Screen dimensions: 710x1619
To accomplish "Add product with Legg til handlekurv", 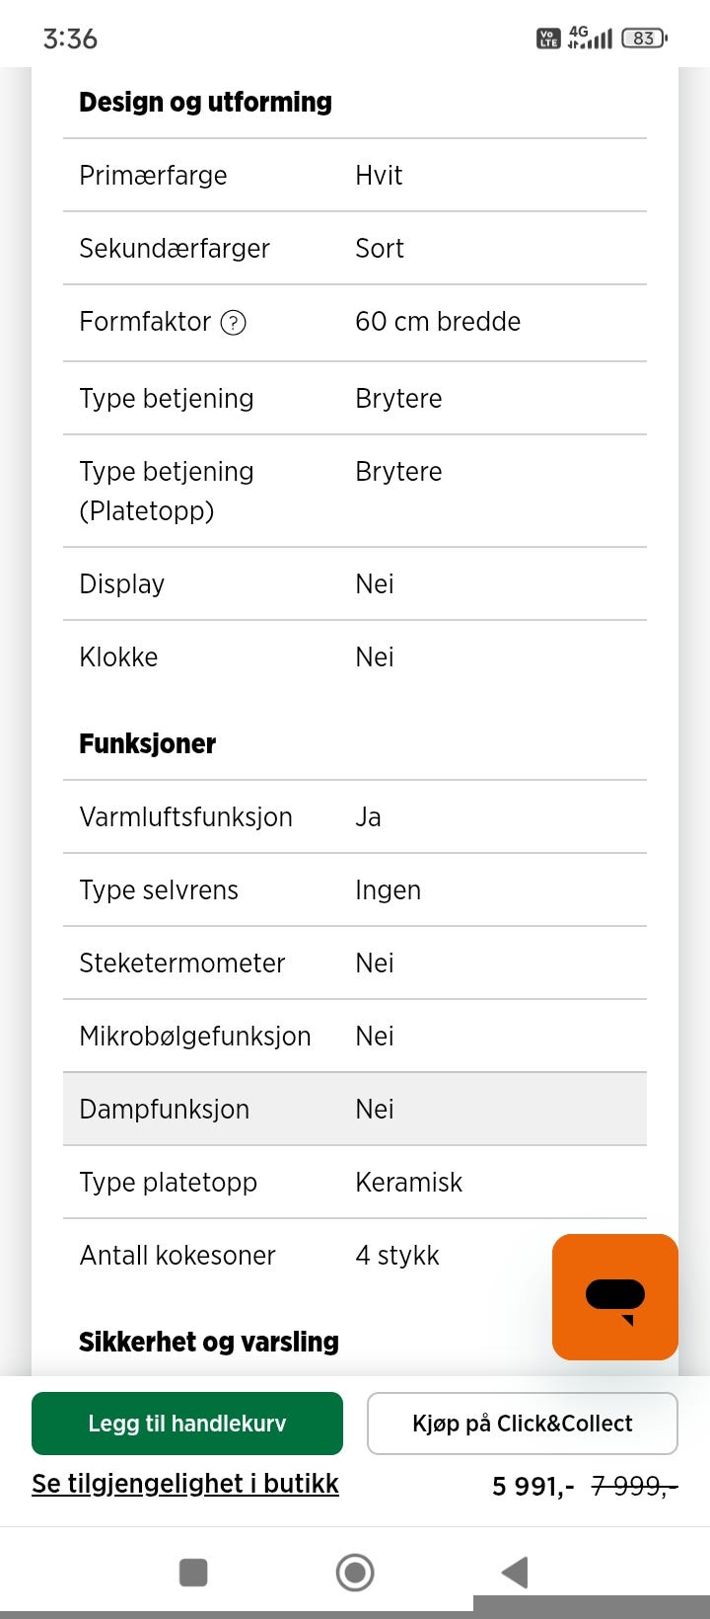I will tap(187, 1423).
